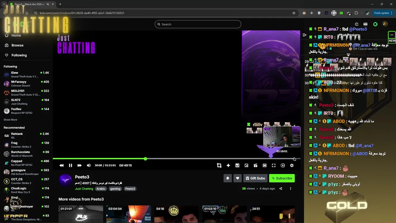Click the Gift Subs button
Screen dimensions: 396x223
tap(256, 178)
